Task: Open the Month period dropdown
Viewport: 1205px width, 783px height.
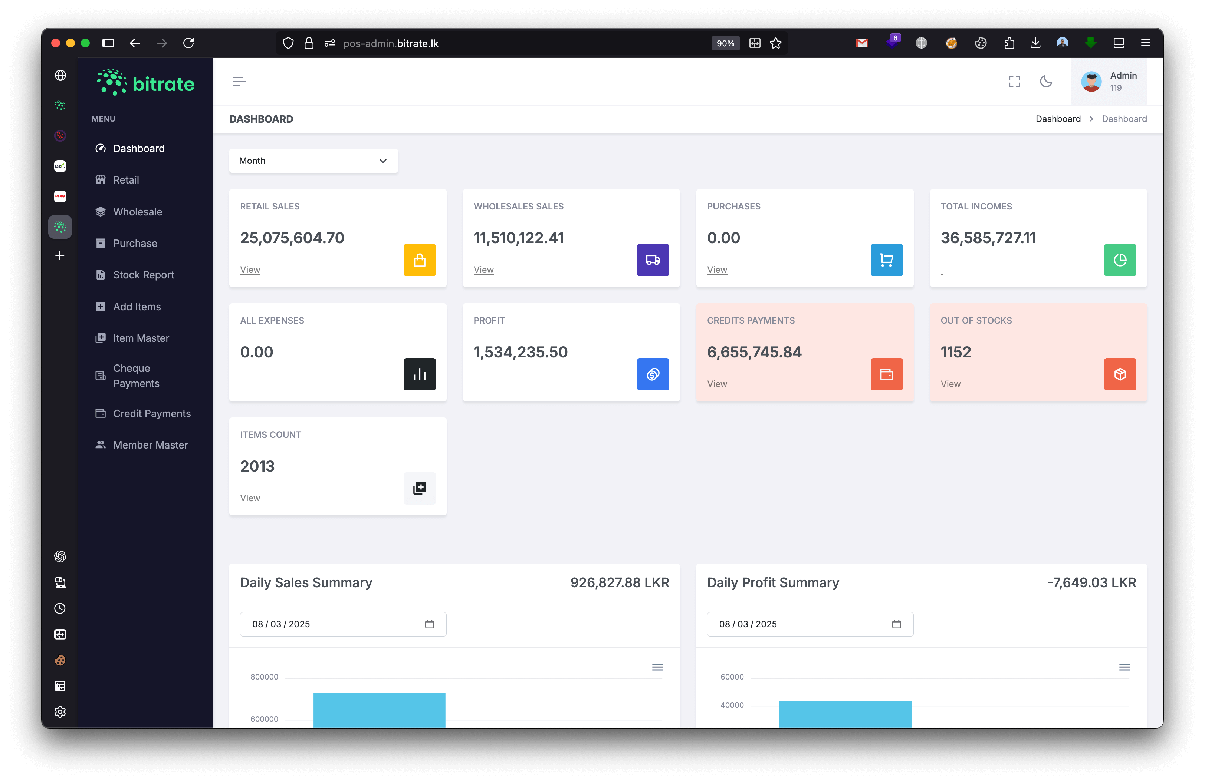Action: click(x=313, y=161)
